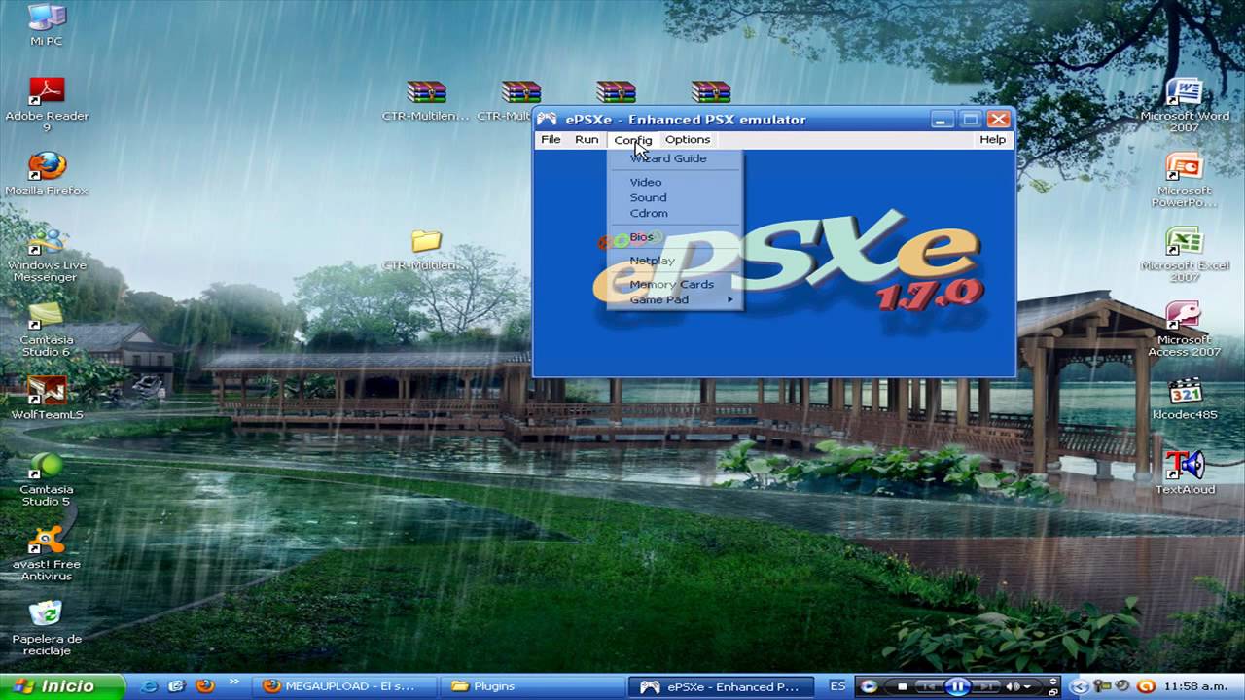Open the Inicio start menu
The width and height of the screenshot is (1245, 700).
pos(61,686)
